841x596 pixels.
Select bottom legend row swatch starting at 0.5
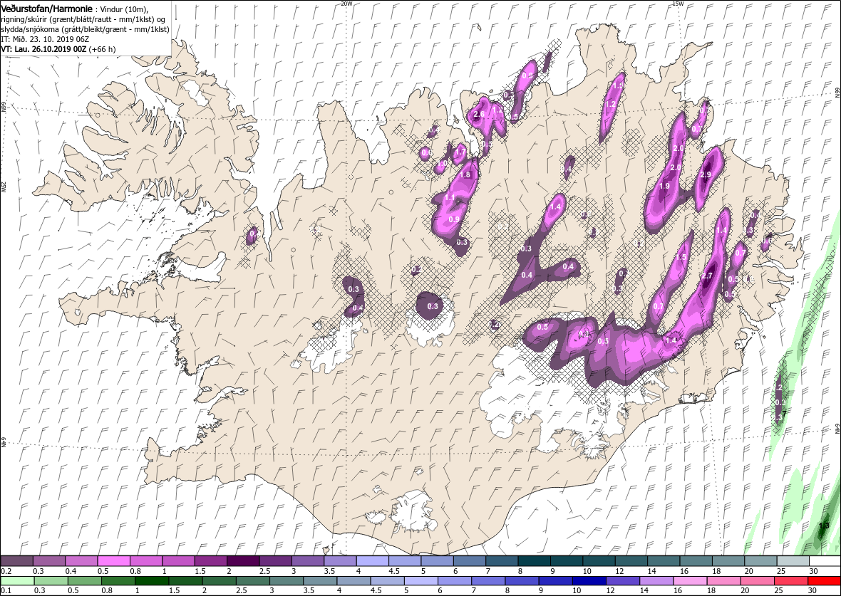tap(84, 582)
